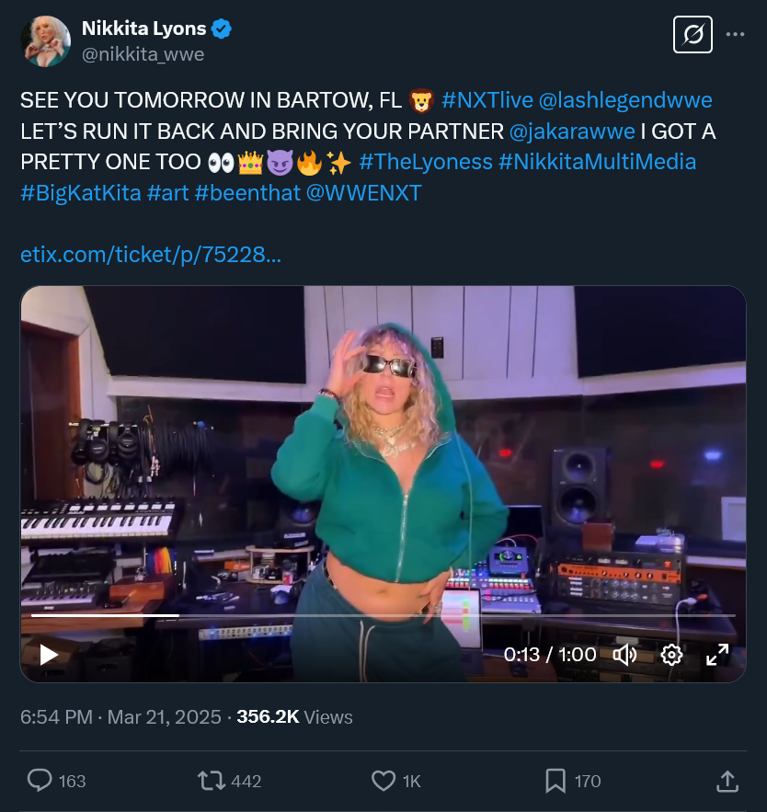Mute the video volume

(625, 654)
